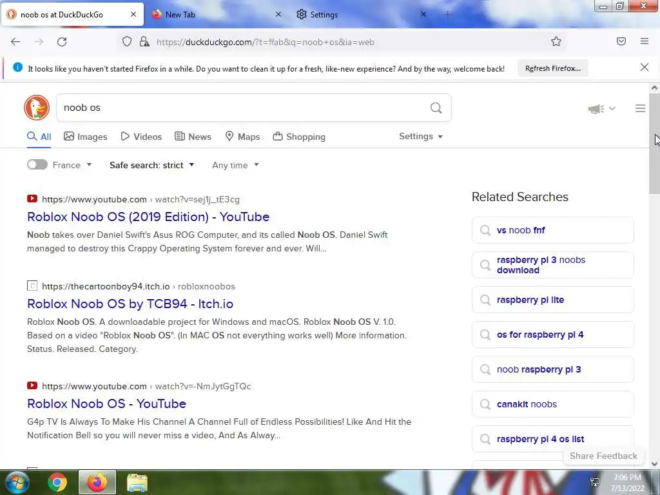The image size is (660, 495).
Task: Search related term canakit noobs
Action: click(552, 404)
